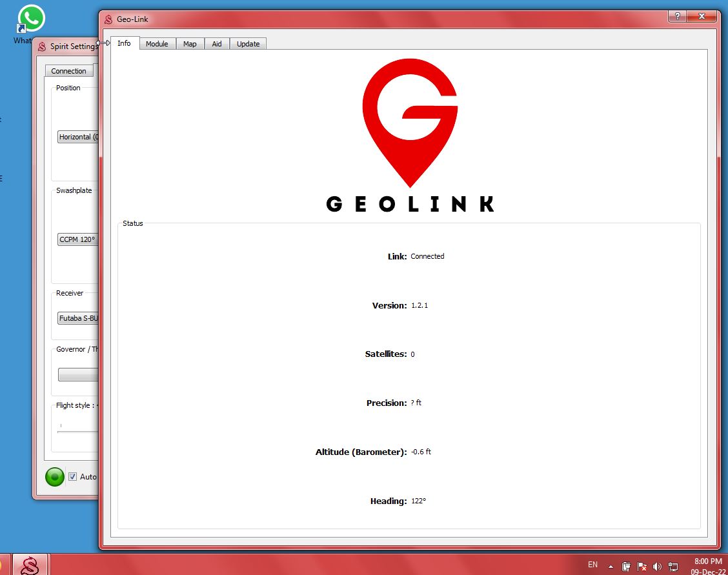The height and width of the screenshot is (575, 728).
Task: Open the Aid tab
Action: click(x=217, y=44)
